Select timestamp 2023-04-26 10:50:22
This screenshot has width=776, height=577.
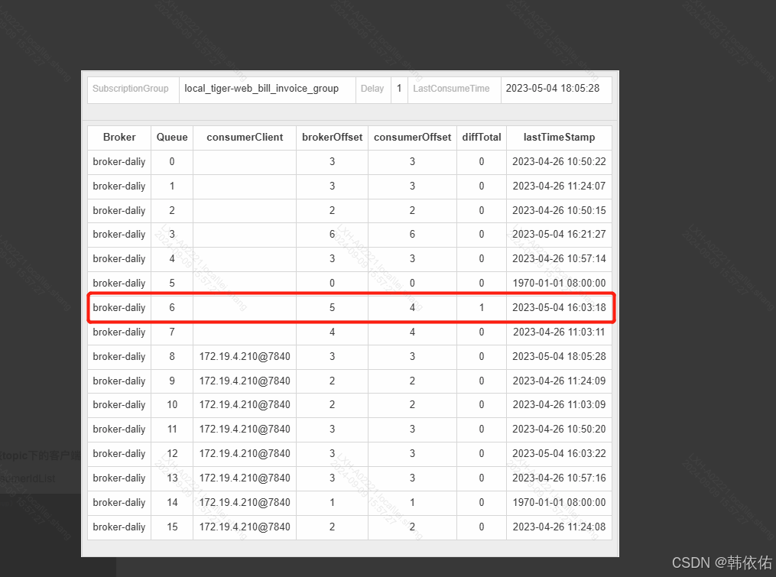(x=559, y=162)
